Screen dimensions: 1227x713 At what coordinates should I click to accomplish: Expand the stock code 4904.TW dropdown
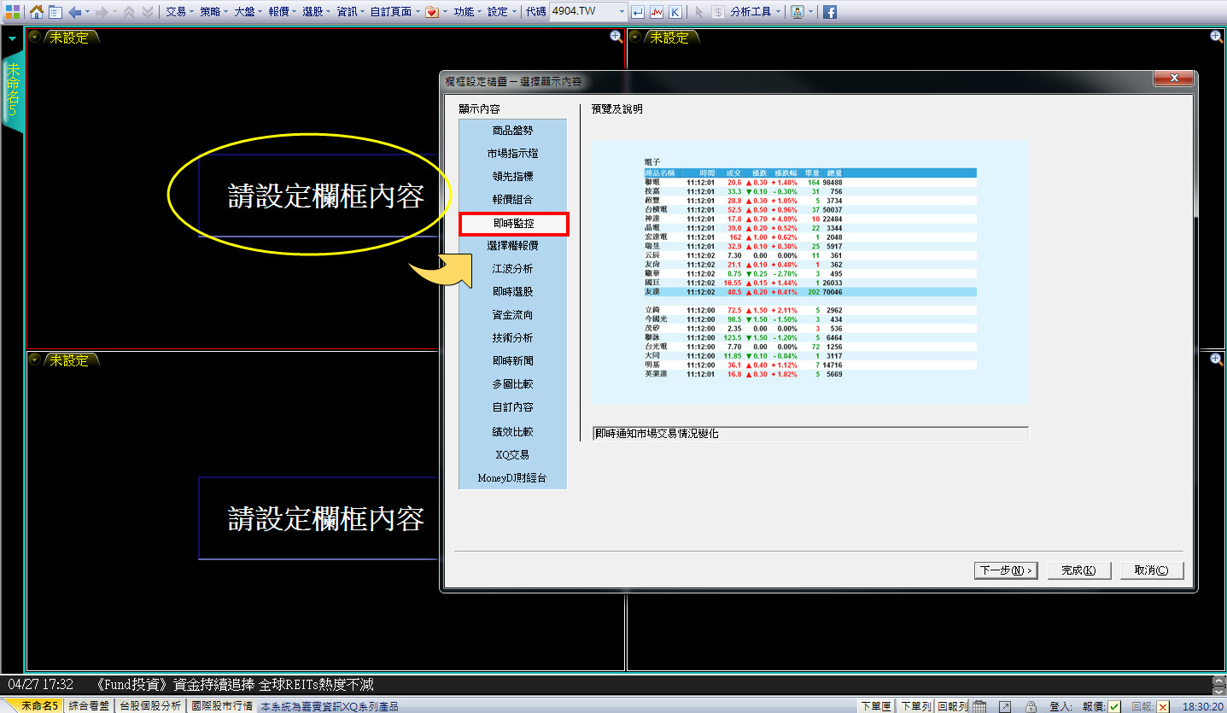pyautogui.click(x=620, y=12)
